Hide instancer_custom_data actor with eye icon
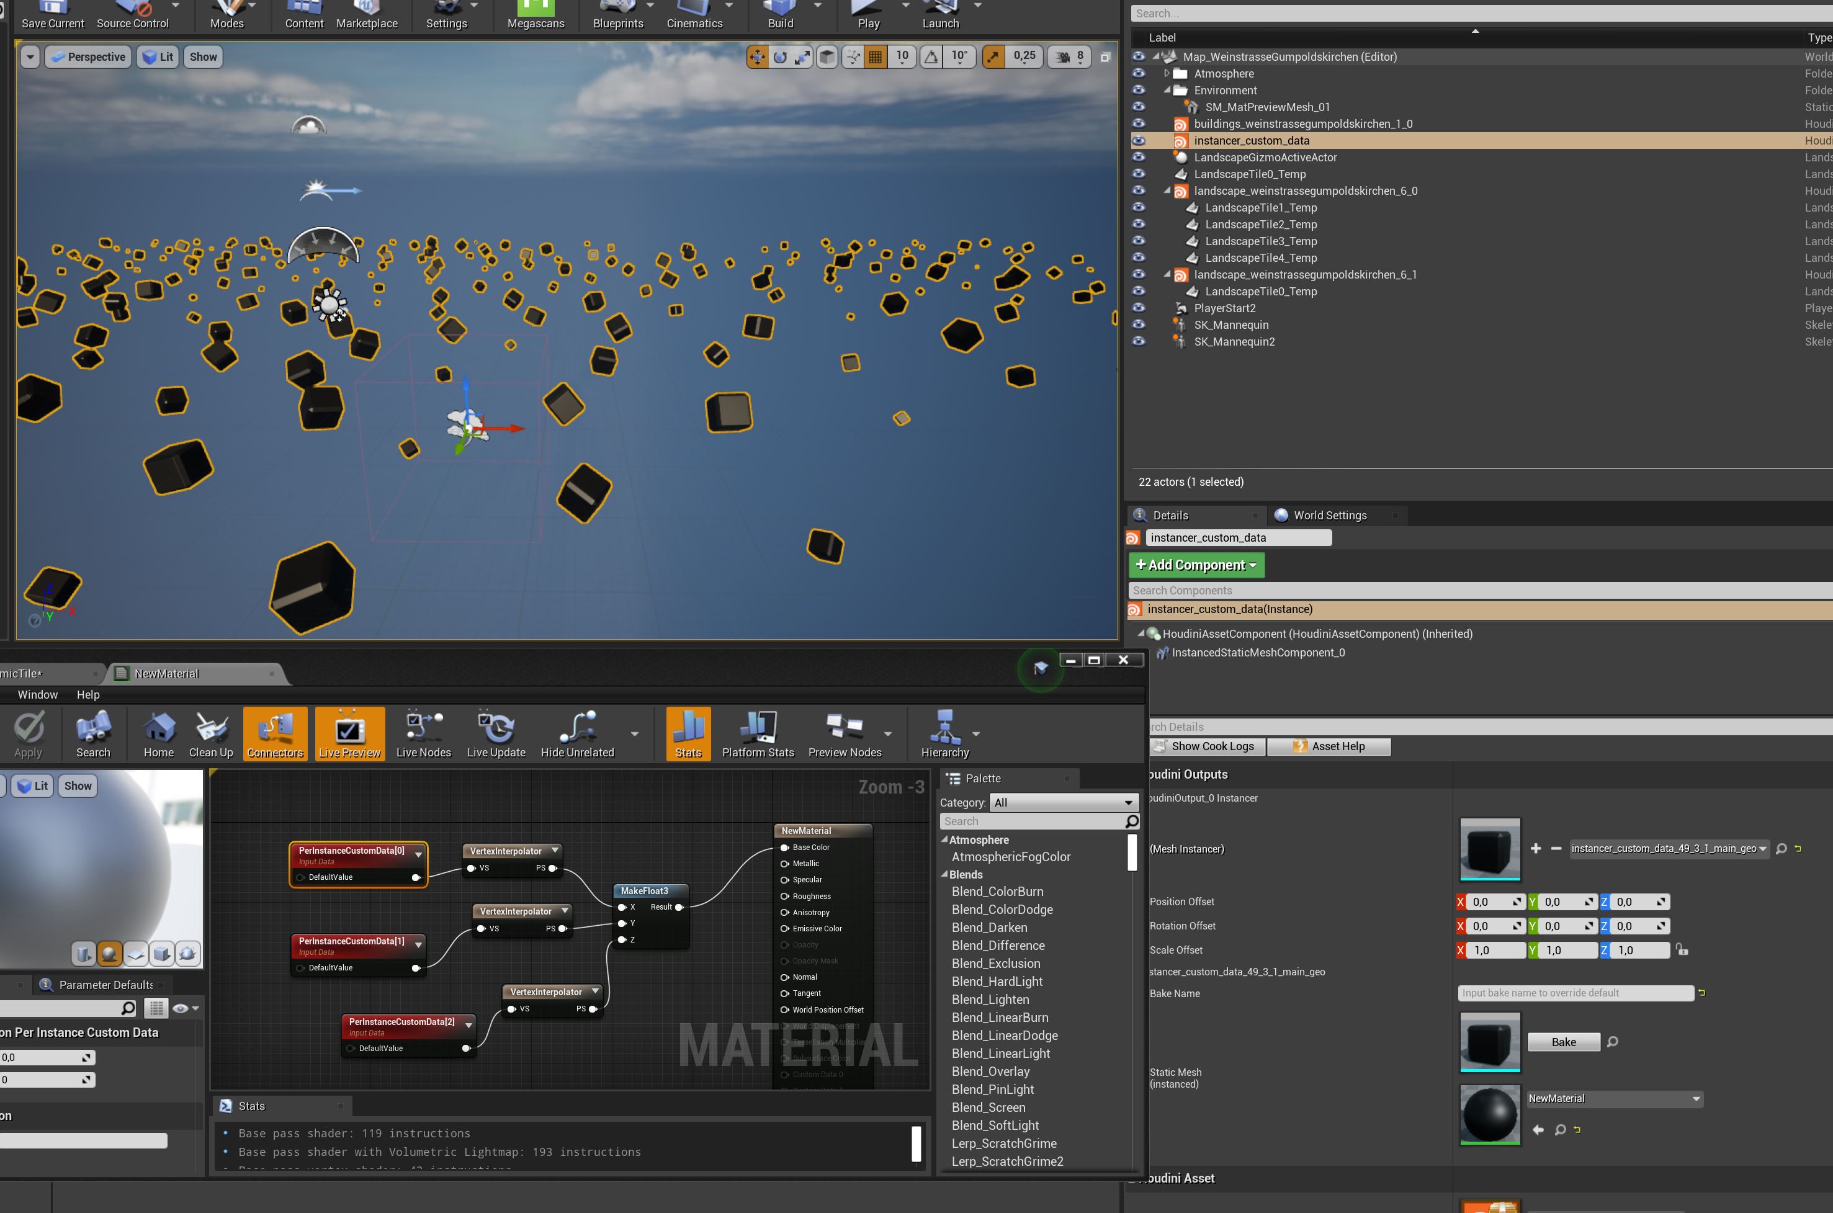 (x=1139, y=141)
